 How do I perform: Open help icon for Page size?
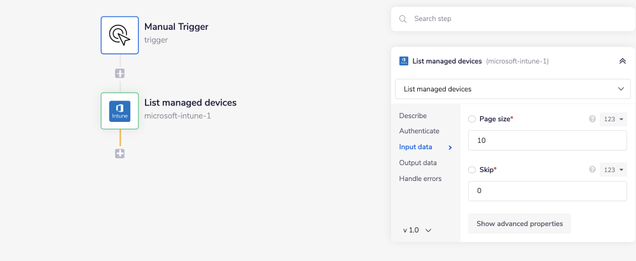592,119
